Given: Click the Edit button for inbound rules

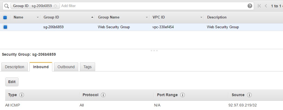Looking at the screenshot, I should [x=12, y=82].
